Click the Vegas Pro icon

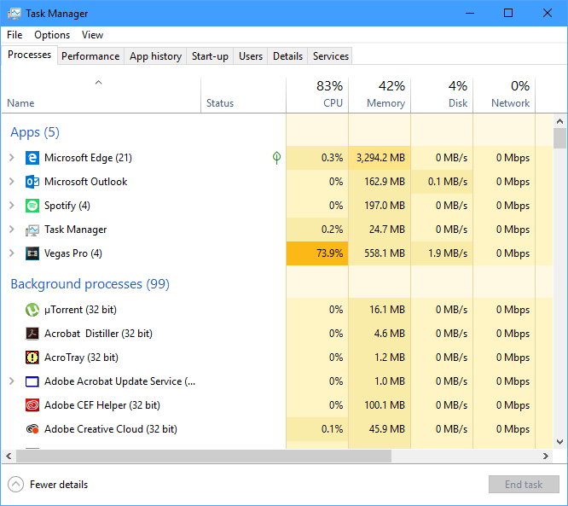[32, 253]
